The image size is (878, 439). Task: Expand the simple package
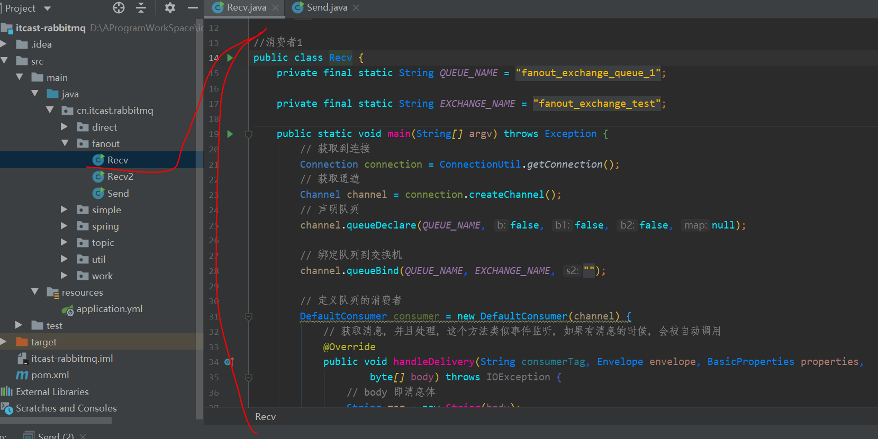[x=64, y=209]
